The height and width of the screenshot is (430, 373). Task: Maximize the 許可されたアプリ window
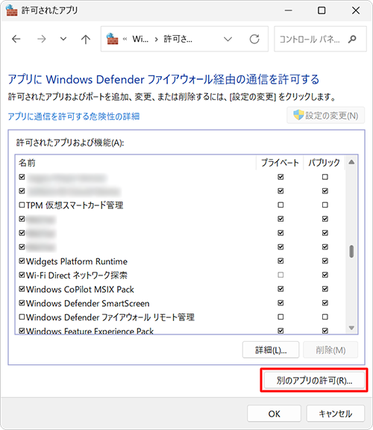[x=322, y=10]
